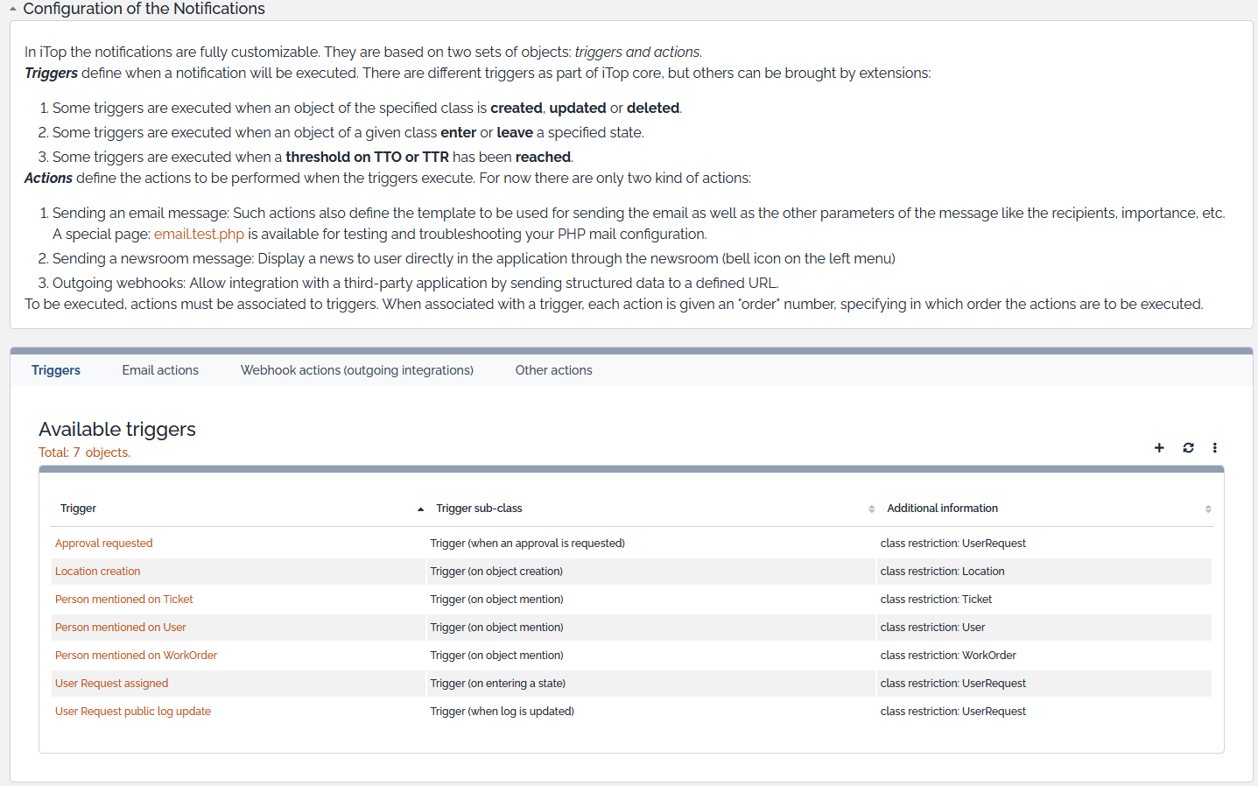
Task: Click the Total: 7 objects count text
Action: (x=84, y=453)
